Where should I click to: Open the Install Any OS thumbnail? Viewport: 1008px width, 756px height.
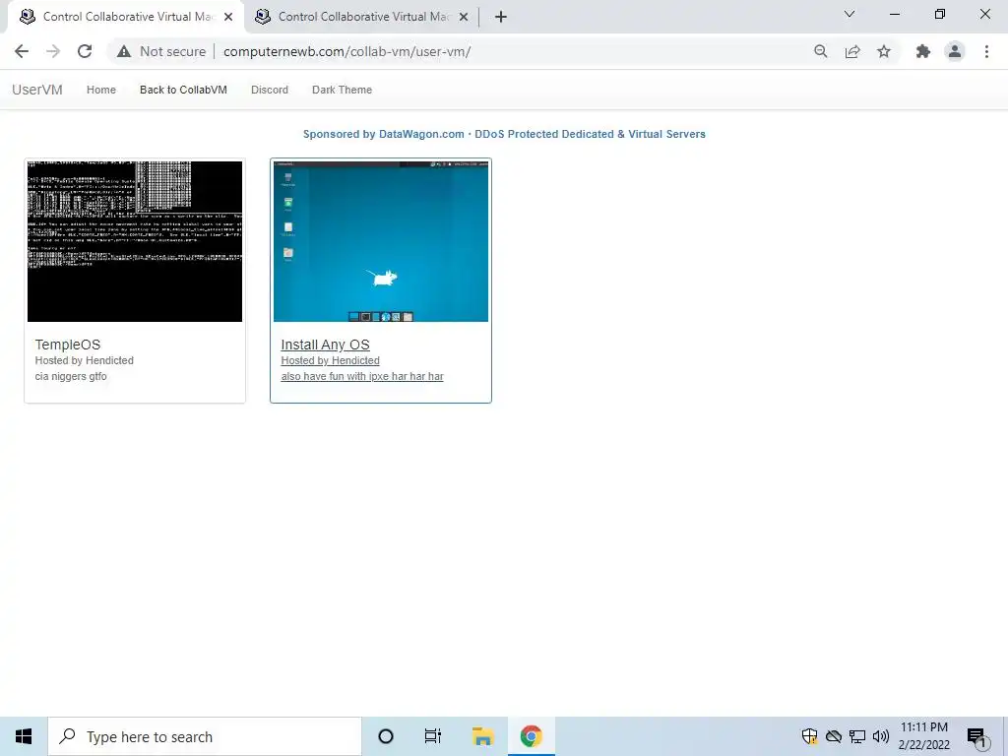pyautogui.click(x=381, y=241)
